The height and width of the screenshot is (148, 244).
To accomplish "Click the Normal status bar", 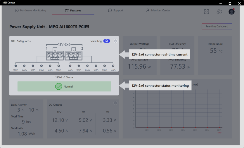I will point(64,86).
